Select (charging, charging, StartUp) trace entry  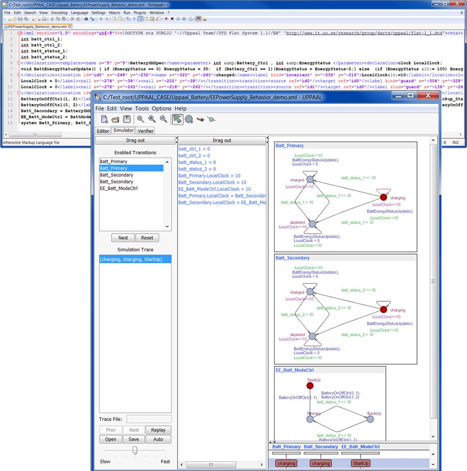pyautogui.click(x=135, y=259)
